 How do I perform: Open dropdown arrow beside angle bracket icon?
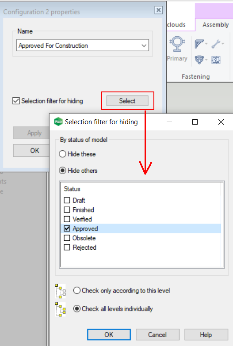pyautogui.click(x=206, y=44)
